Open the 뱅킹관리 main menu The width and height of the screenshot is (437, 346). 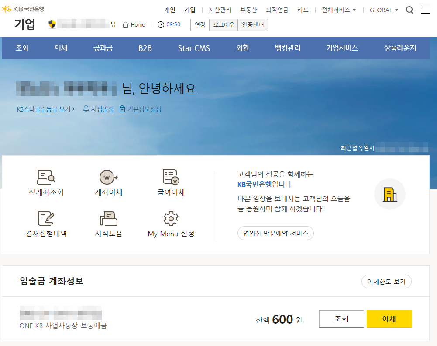[x=288, y=48]
